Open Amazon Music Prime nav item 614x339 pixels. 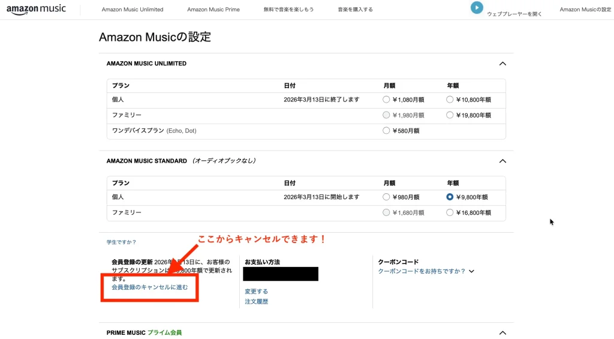213,10
